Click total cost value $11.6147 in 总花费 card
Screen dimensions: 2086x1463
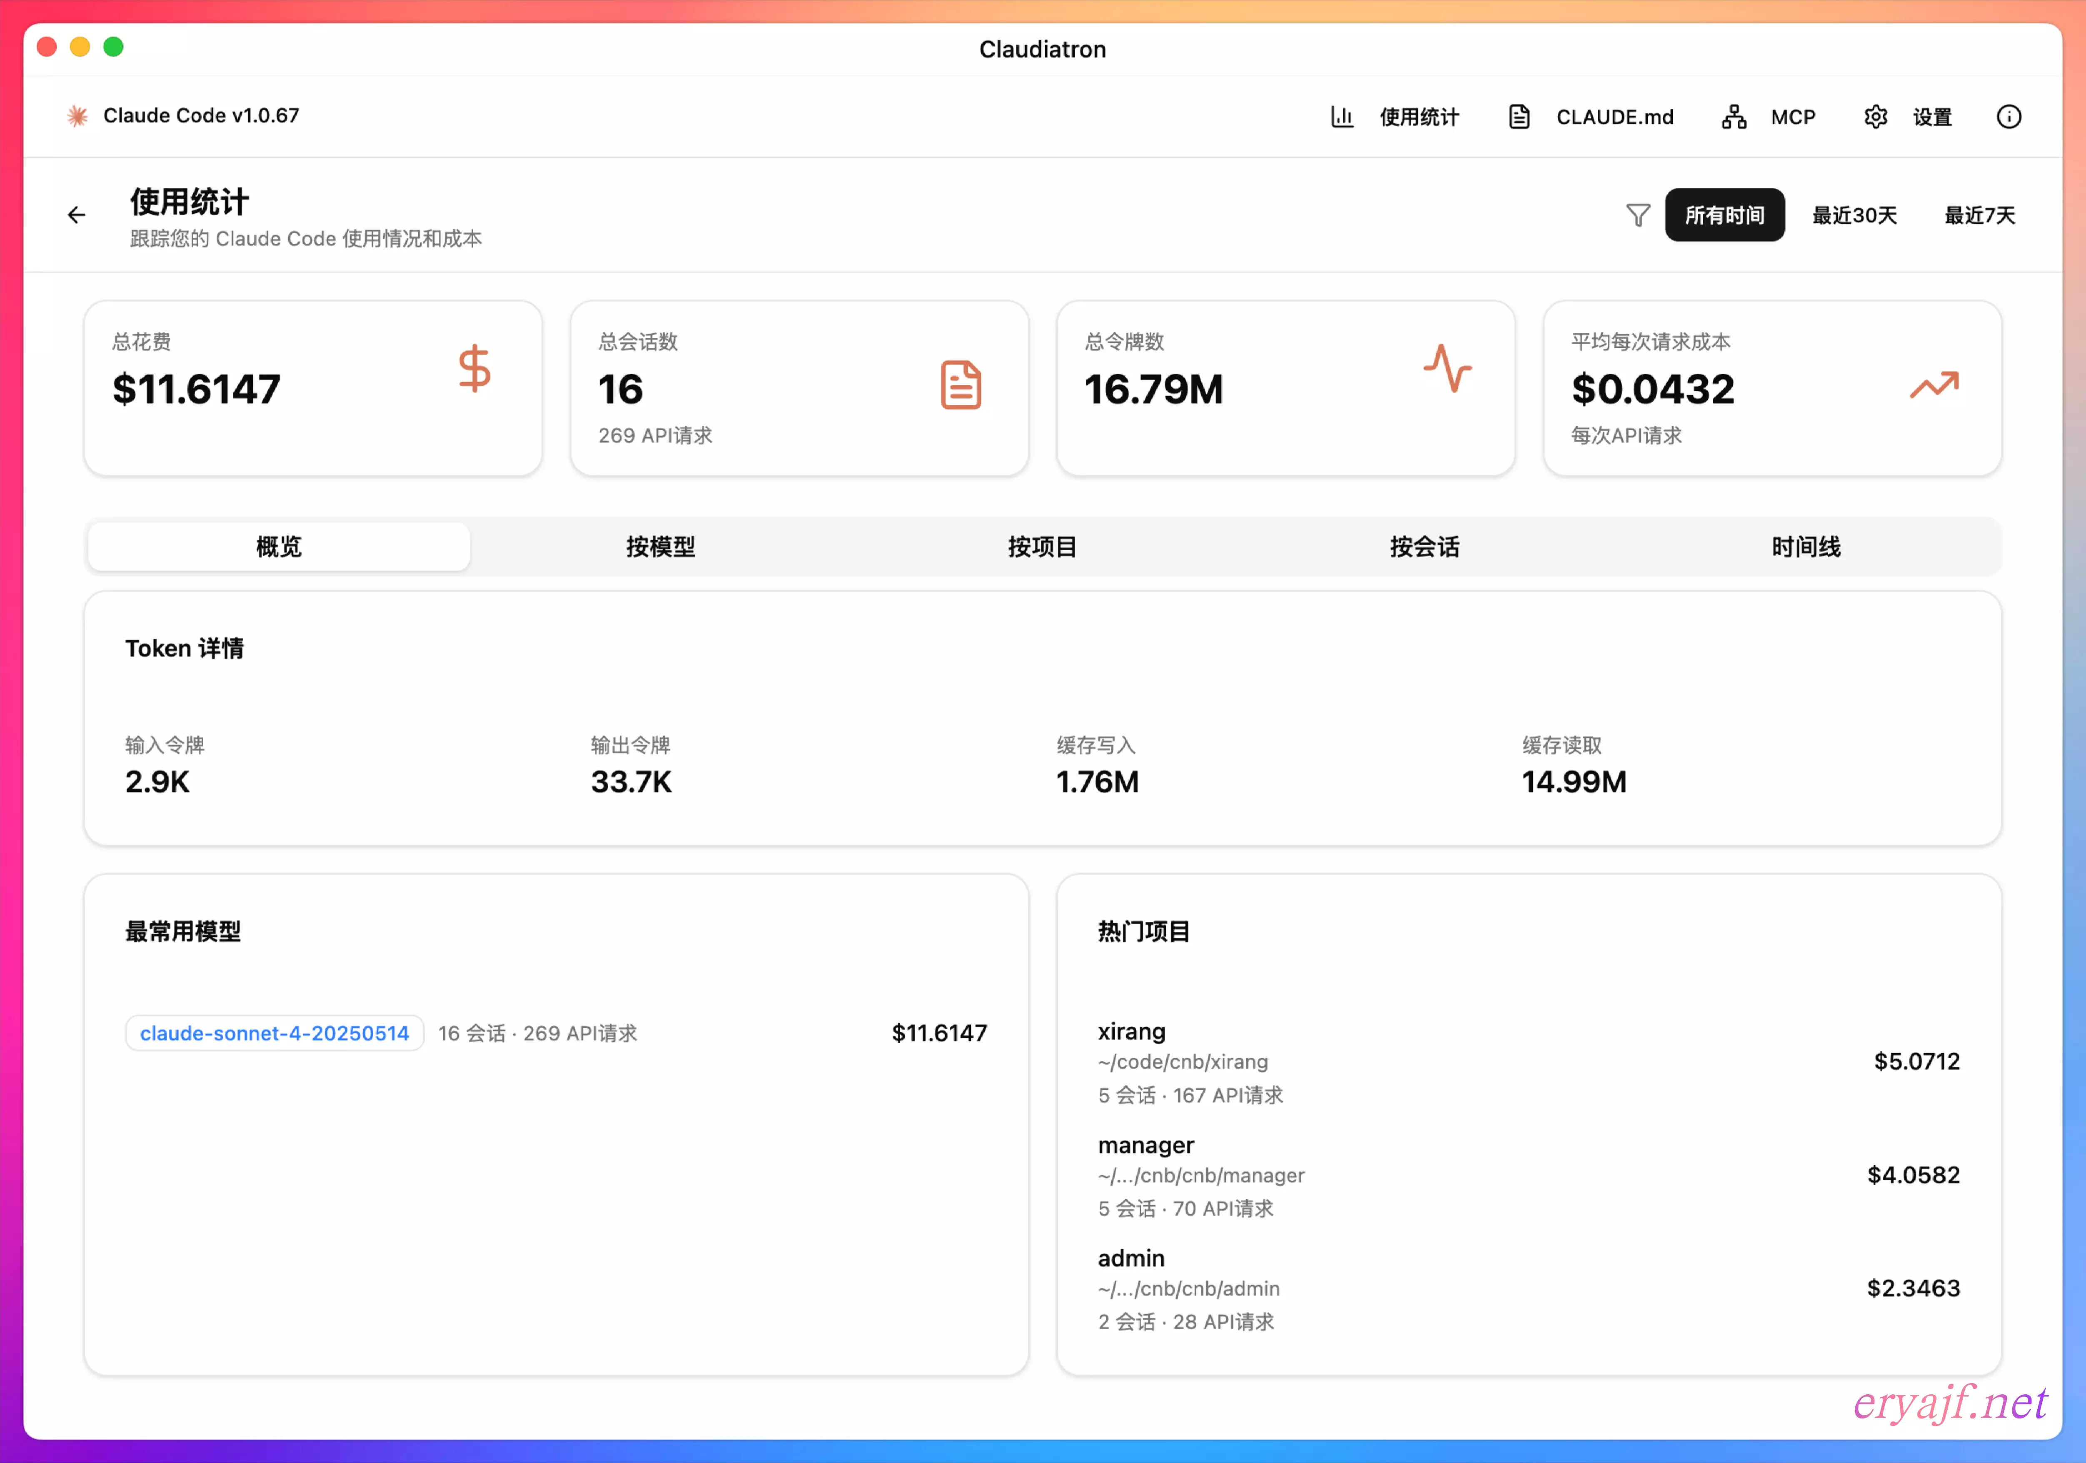[x=196, y=390]
